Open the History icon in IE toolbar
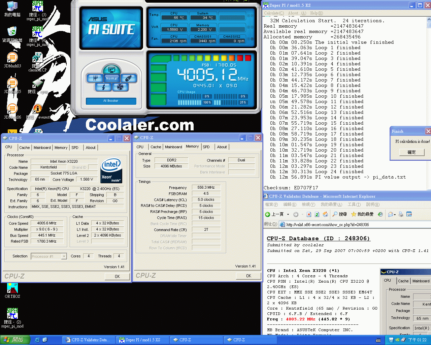This screenshot has width=431, height=345. [380, 214]
